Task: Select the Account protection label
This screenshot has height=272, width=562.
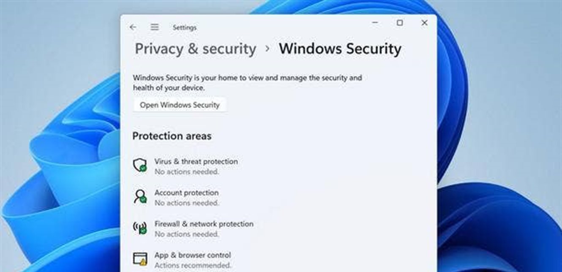Action: [186, 193]
